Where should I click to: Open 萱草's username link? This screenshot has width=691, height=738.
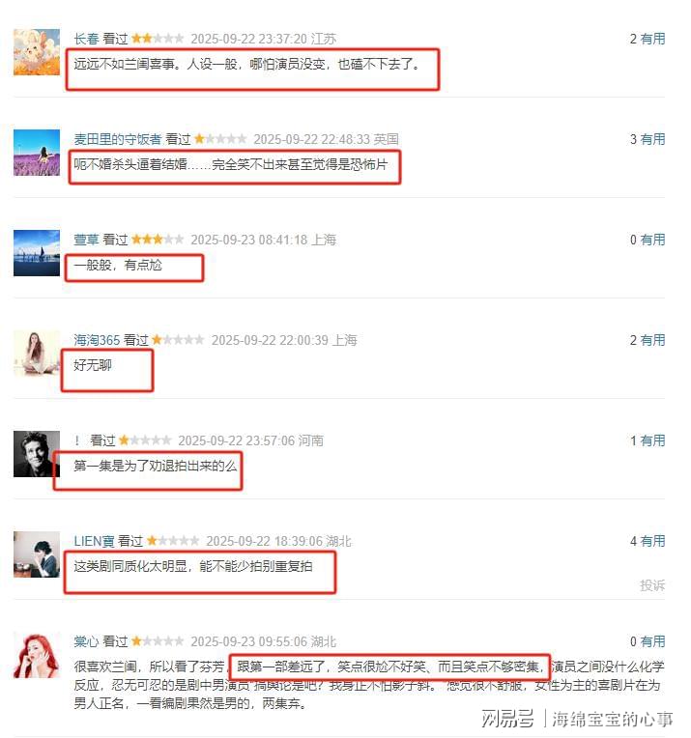[86, 240]
